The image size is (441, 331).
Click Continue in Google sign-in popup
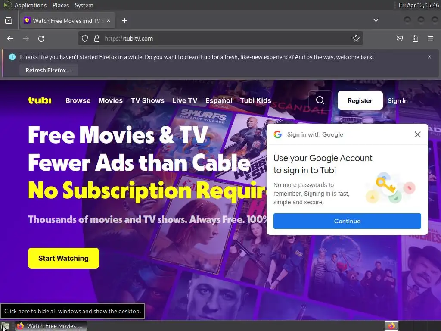tap(347, 221)
